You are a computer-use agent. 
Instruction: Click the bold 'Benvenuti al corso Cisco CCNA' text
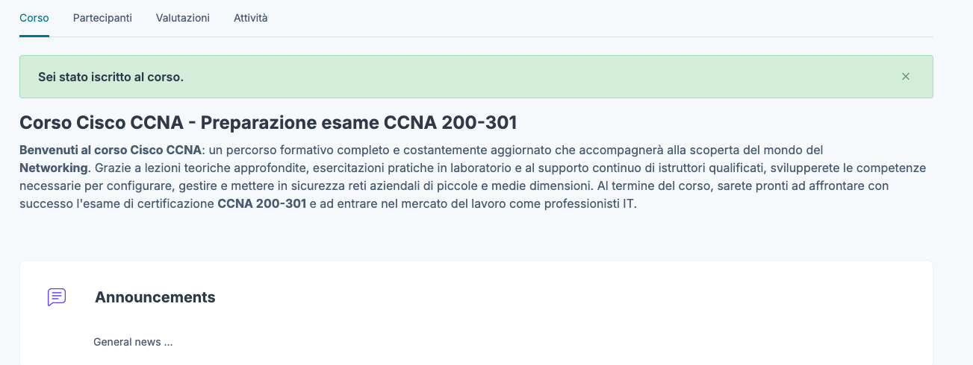pos(111,150)
